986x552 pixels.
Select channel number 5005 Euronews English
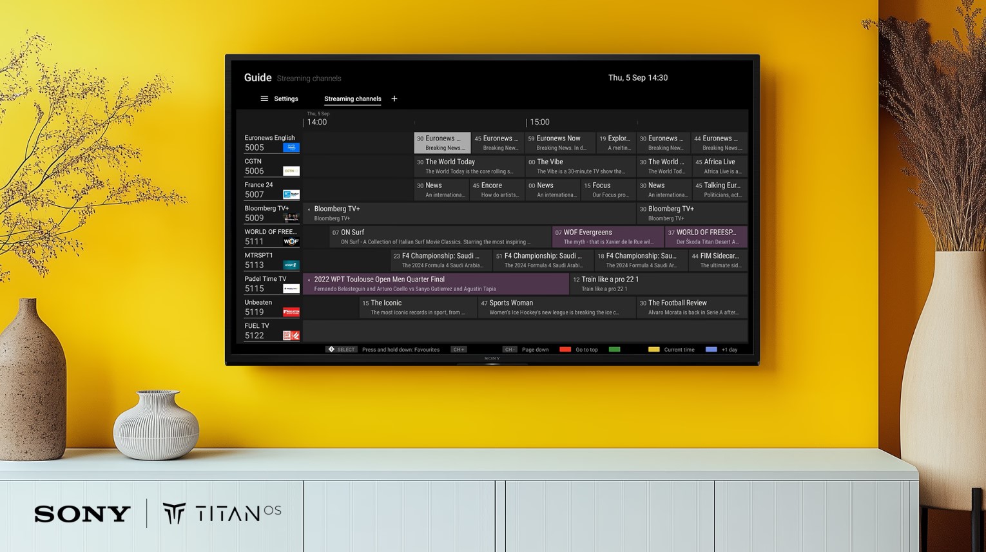pyautogui.click(x=255, y=148)
